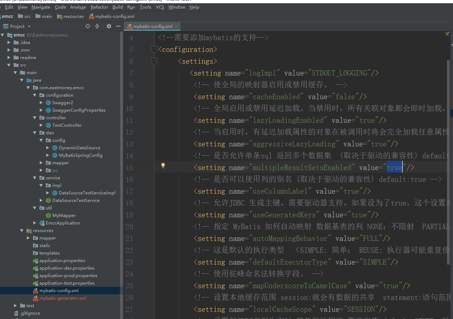Fold the configuration tag on line 5

[x=154, y=49]
